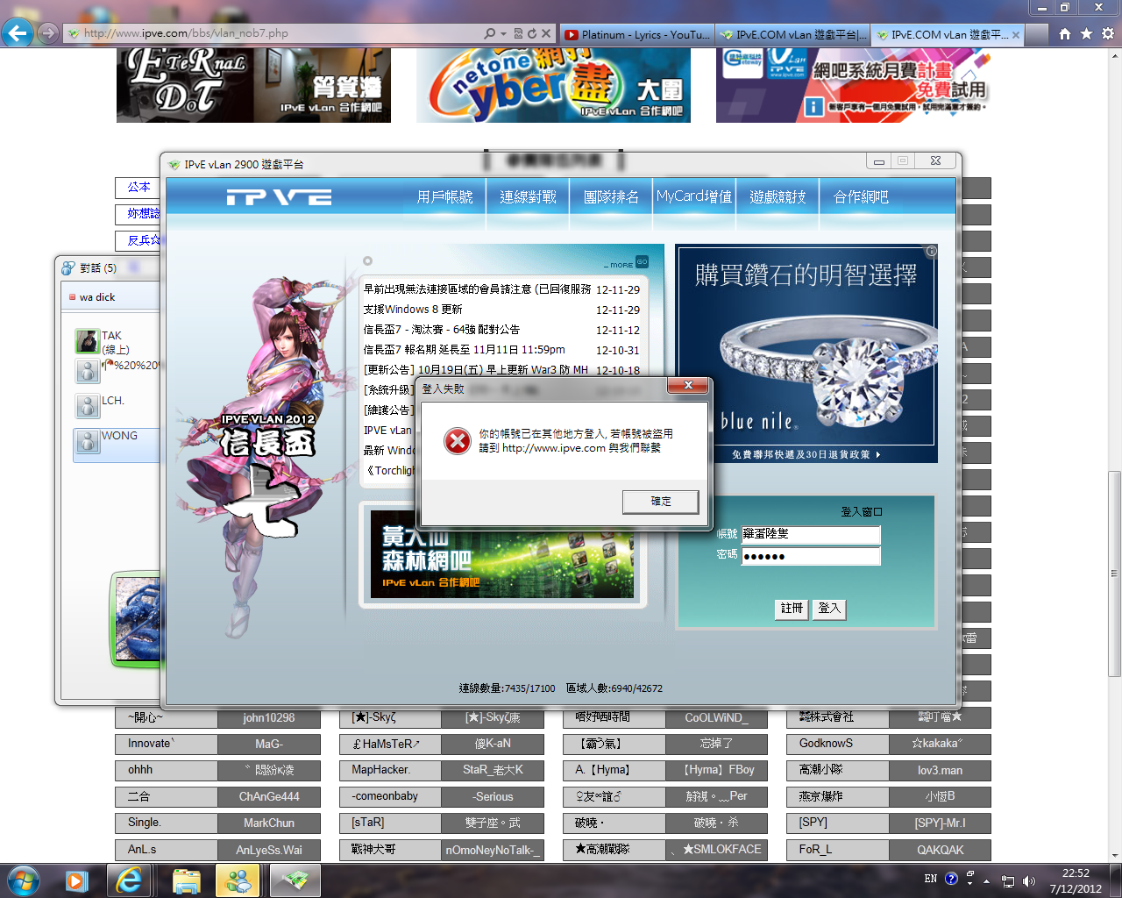The height and width of the screenshot is (898, 1122).
Task: Open the 連線對戰 menu
Action: tap(528, 196)
